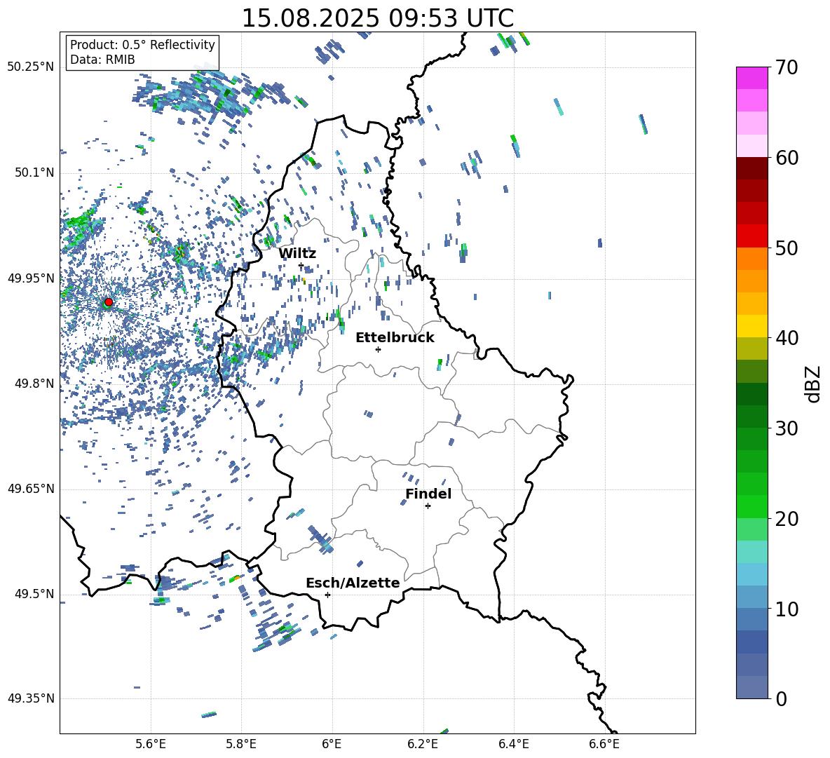Image resolution: width=830 pixels, height=758 pixels.
Task: Click the colorbar tick value 50
Action: pos(787,248)
